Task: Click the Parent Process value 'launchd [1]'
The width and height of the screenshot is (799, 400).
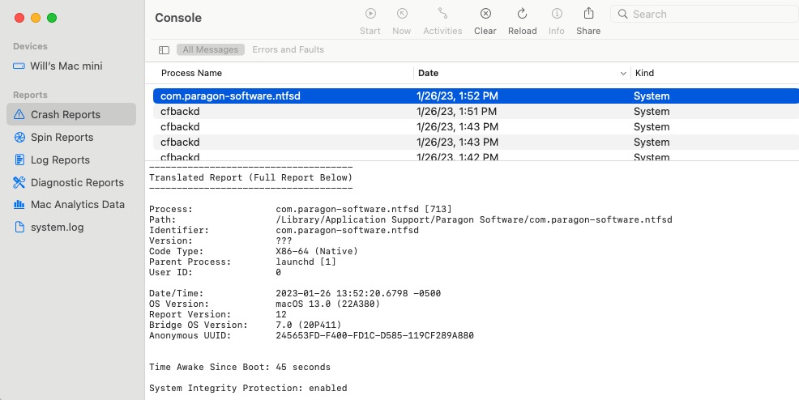Action: click(x=305, y=262)
